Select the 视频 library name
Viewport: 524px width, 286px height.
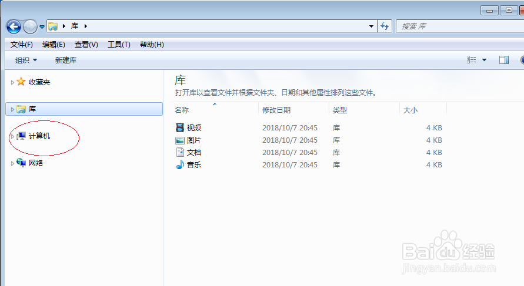pos(194,128)
